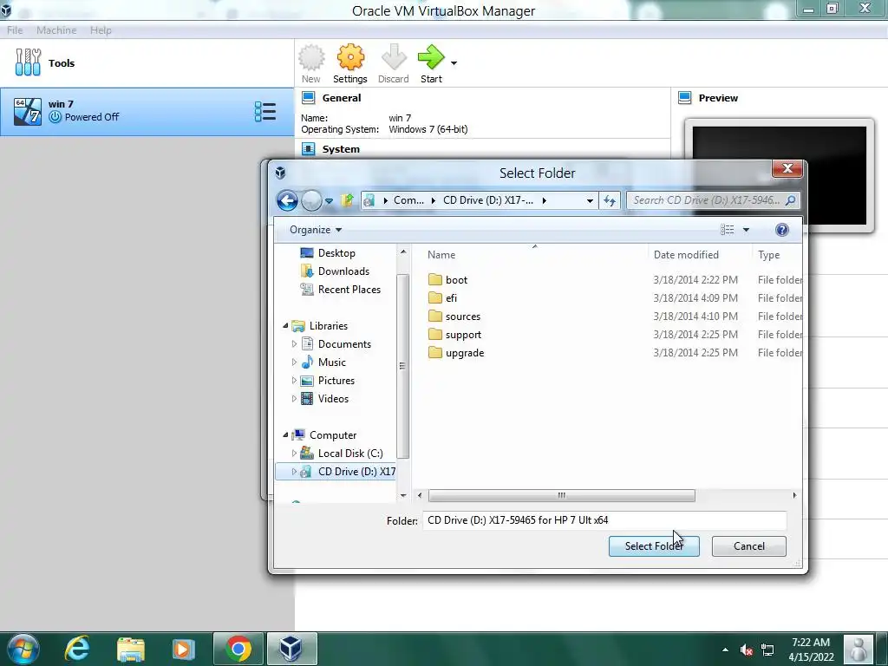Expand the address bar history dropdown
888x666 pixels.
coord(590,200)
